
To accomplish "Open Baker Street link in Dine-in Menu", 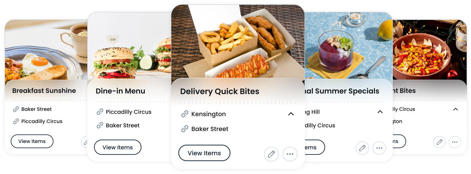I will [122, 125].
